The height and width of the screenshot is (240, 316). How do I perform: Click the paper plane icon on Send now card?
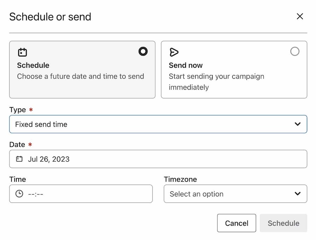pyautogui.click(x=174, y=51)
